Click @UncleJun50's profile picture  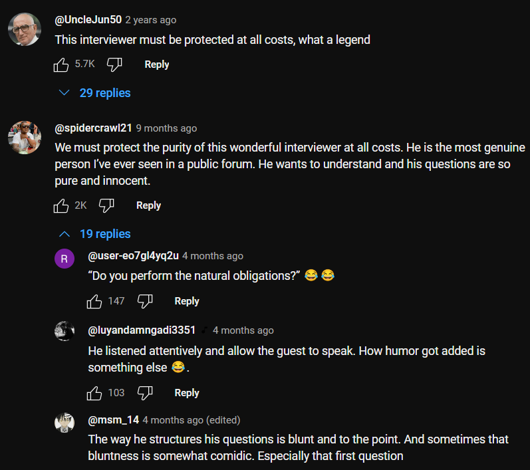(25, 30)
